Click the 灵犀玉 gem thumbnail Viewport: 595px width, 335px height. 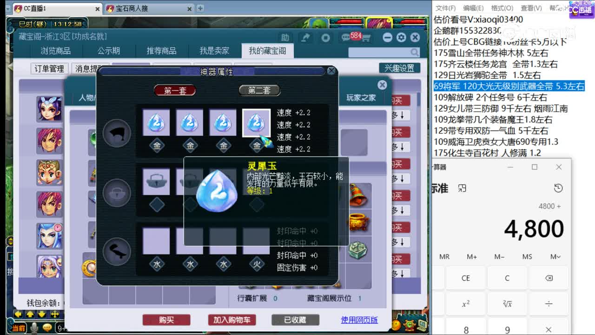(x=256, y=122)
